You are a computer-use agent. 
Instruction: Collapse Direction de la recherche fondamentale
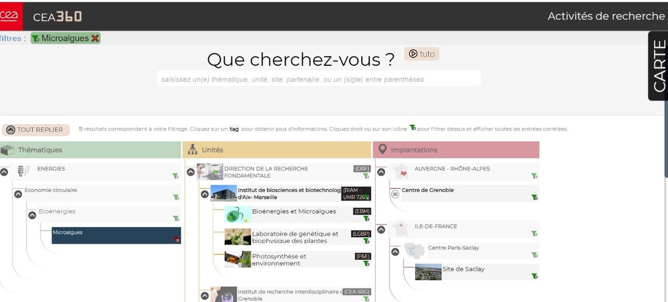click(x=190, y=172)
